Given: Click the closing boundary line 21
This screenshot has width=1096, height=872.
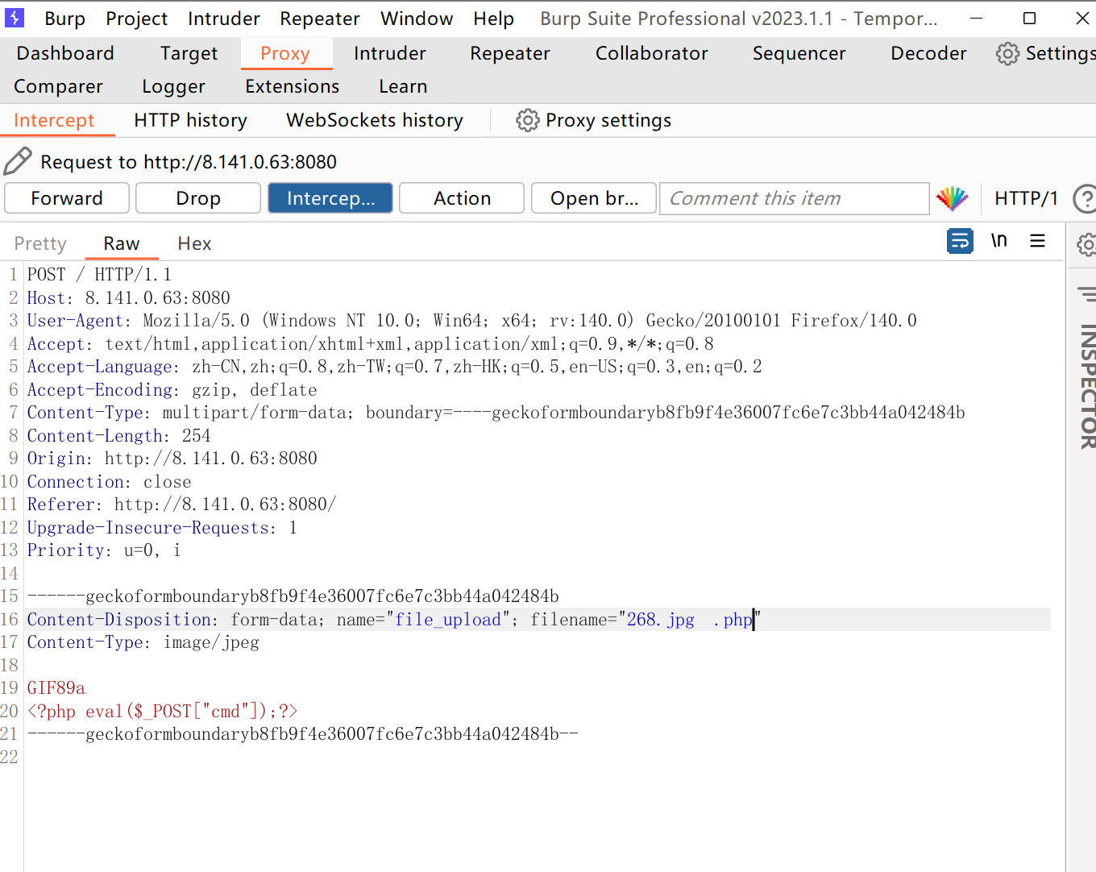Looking at the screenshot, I should [303, 734].
